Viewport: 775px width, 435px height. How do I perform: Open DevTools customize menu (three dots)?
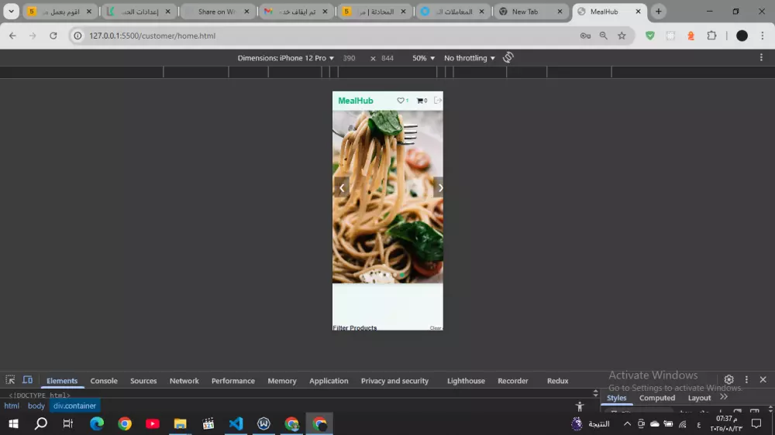pos(746,380)
